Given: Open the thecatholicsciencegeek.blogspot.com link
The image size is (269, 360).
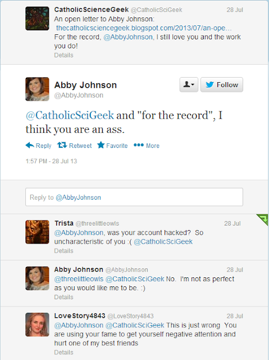Looking at the screenshot, I should [x=144, y=28].
